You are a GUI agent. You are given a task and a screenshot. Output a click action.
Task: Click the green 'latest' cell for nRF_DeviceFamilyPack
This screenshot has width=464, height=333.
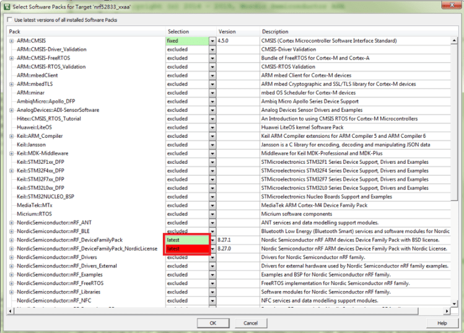tap(187, 240)
